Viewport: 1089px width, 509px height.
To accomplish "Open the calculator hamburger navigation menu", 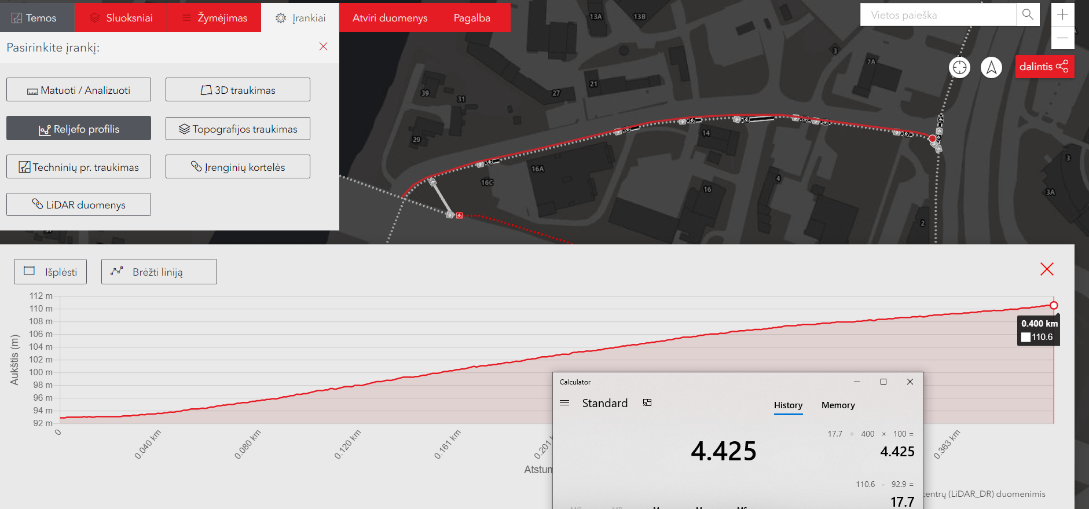I will click(x=564, y=403).
